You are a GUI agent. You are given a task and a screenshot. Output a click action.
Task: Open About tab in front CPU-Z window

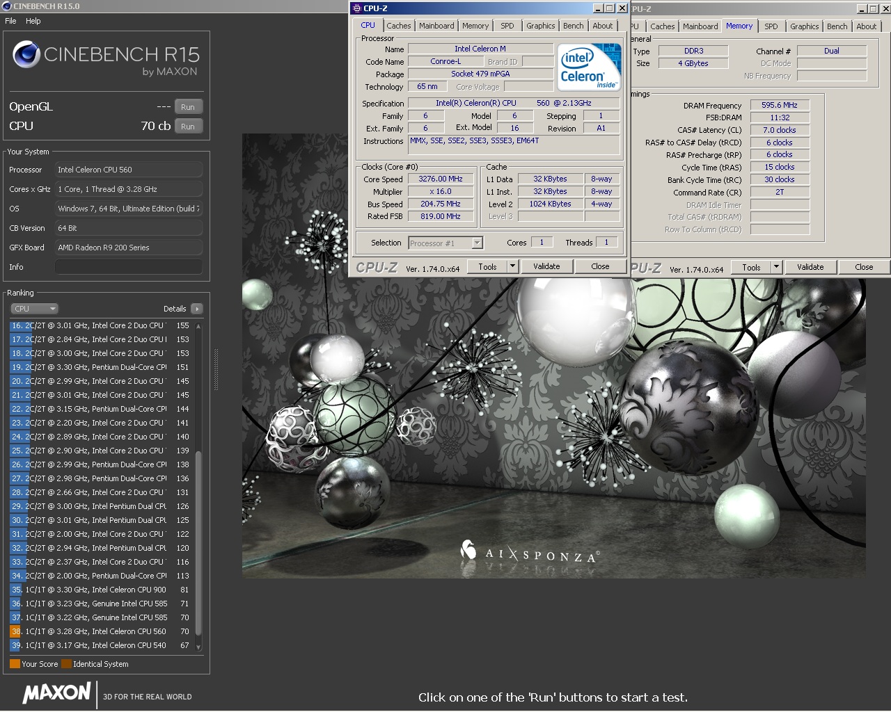(x=603, y=26)
